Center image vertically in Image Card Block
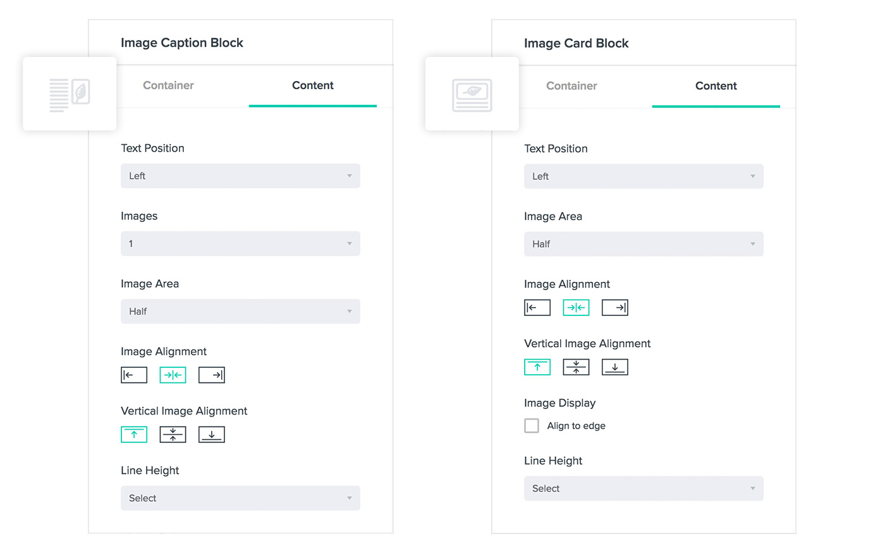The height and width of the screenshot is (553, 885). point(576,367)
